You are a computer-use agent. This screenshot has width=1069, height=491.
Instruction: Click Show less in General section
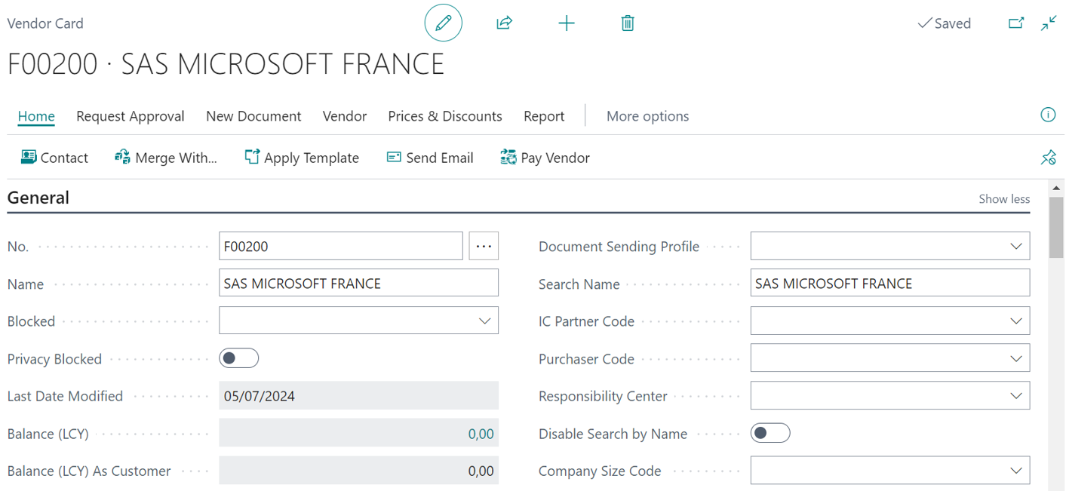pyautogui.click(x=1003, y=199)
